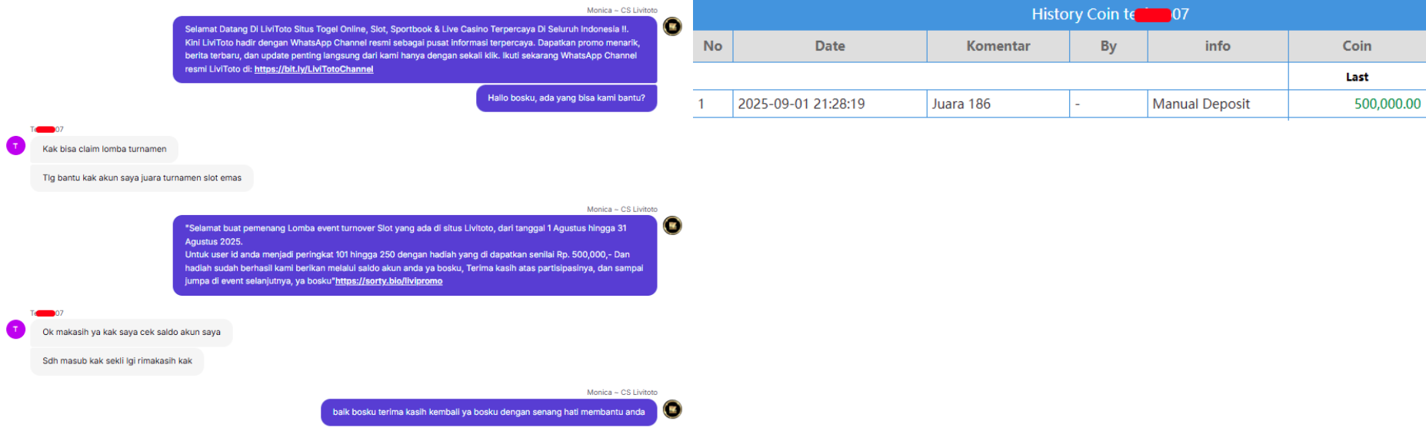Select the 'Ok makasih ya kak saya cek saldo' message

[132, 332]
